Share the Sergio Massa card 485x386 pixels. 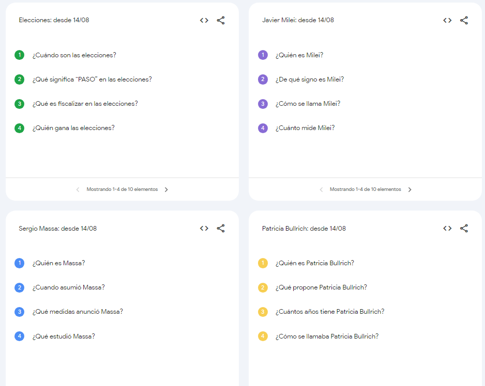pyautogui.click(x=221, y=228)
